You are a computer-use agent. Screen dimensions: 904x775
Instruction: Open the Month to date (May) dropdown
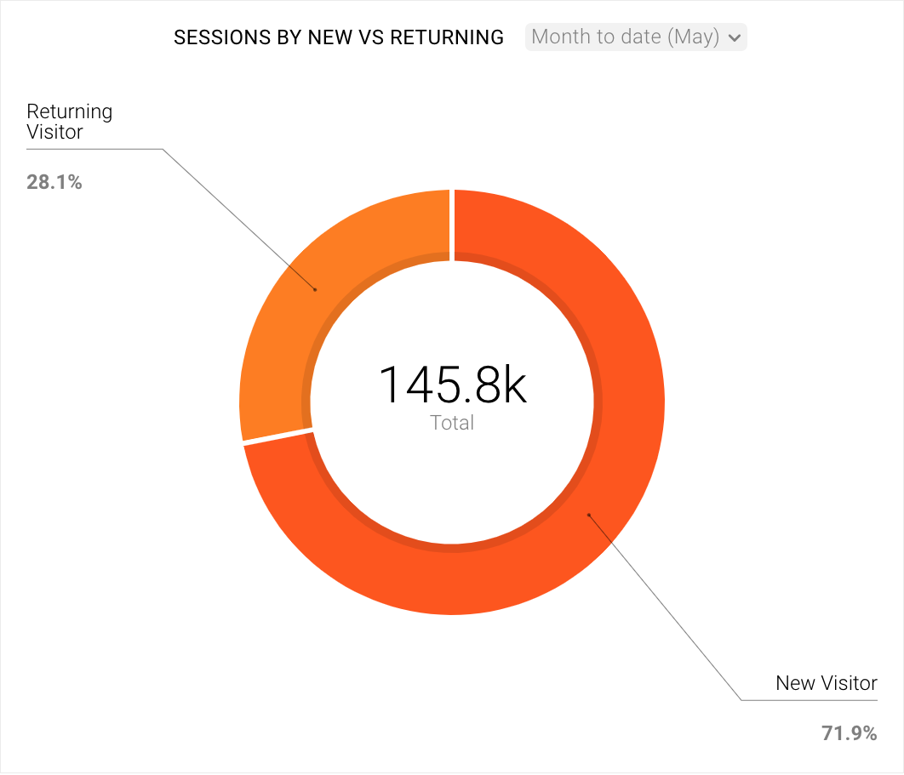pos(636,37)
